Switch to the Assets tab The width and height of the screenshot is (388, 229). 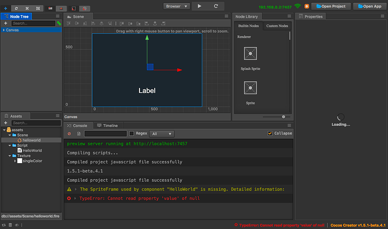coord(16,116)
